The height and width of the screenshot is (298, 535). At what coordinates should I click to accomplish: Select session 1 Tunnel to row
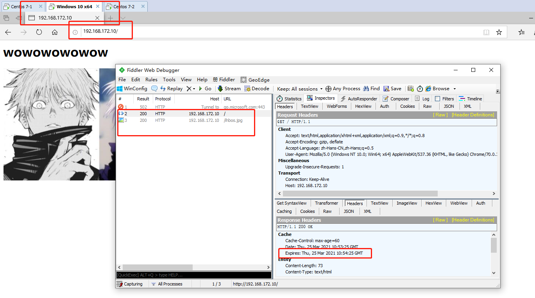click(x=194, y=107)
